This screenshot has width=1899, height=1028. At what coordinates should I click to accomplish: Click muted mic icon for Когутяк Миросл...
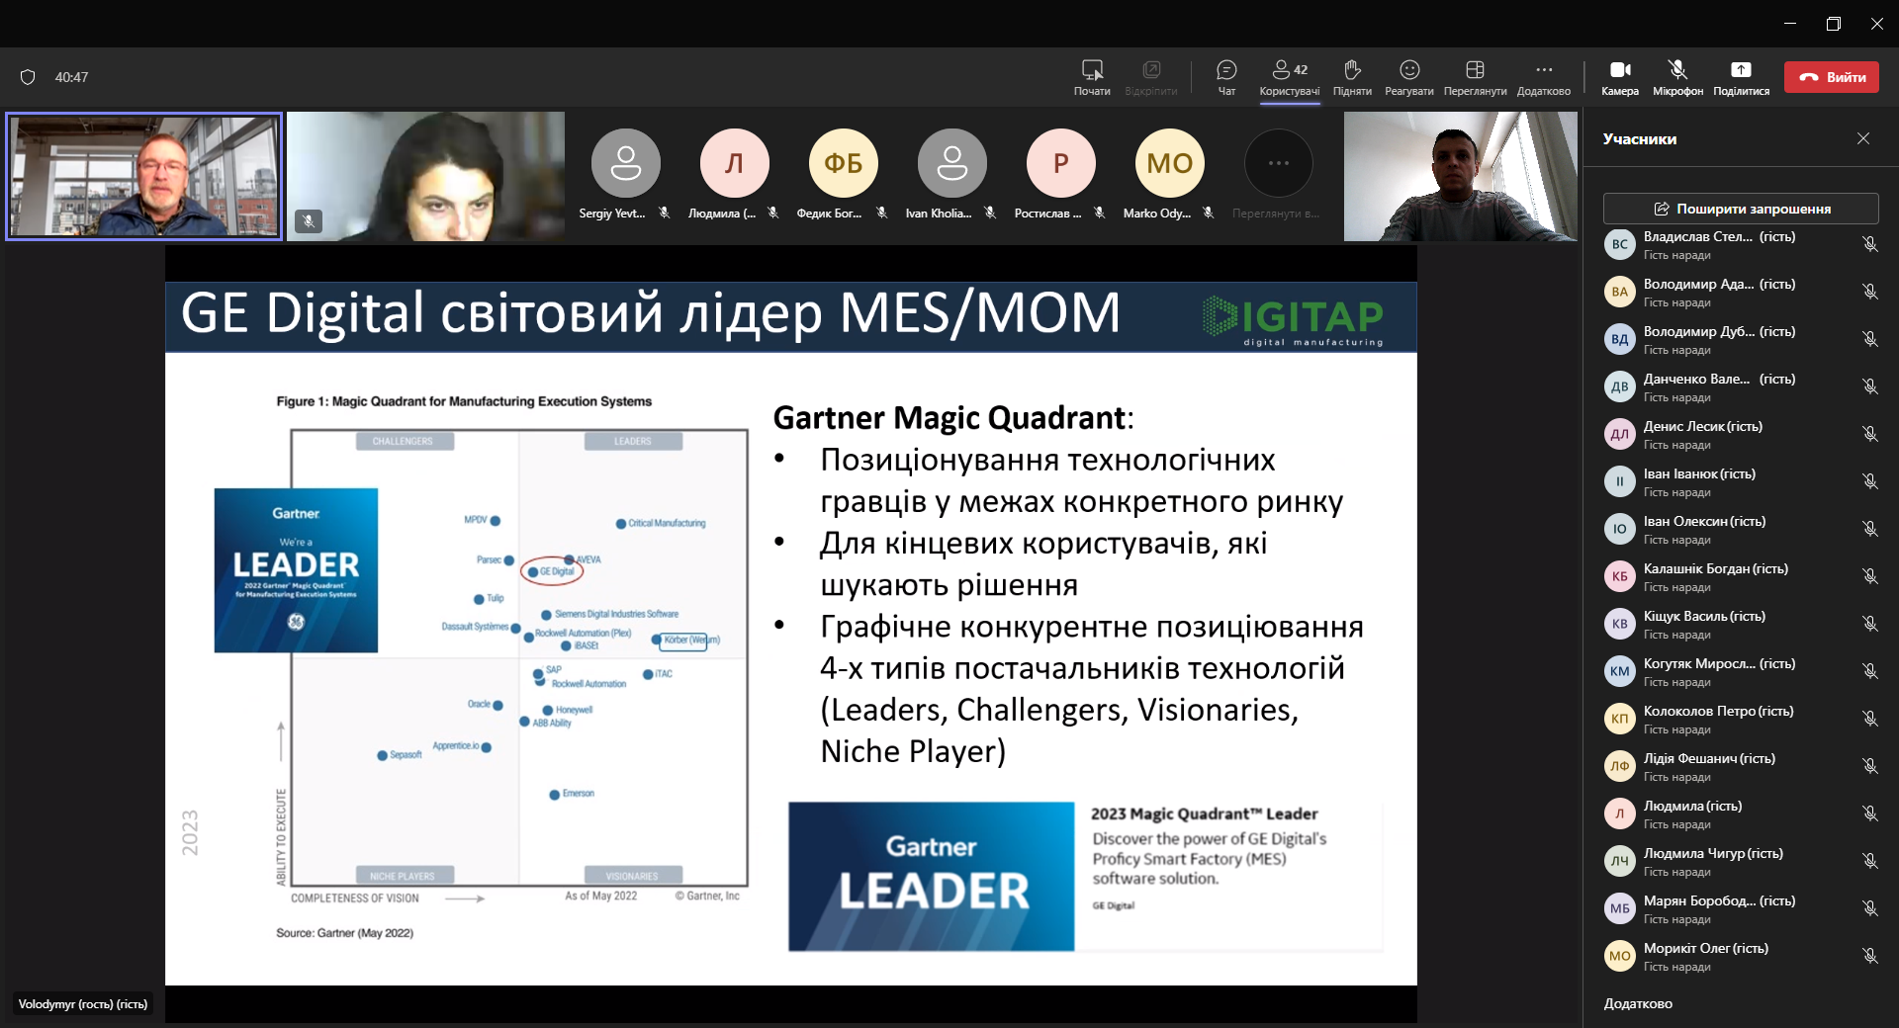pos(1869,671)
